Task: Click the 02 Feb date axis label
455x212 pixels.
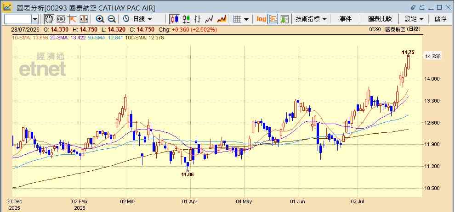Action: (x=80, y=201)
